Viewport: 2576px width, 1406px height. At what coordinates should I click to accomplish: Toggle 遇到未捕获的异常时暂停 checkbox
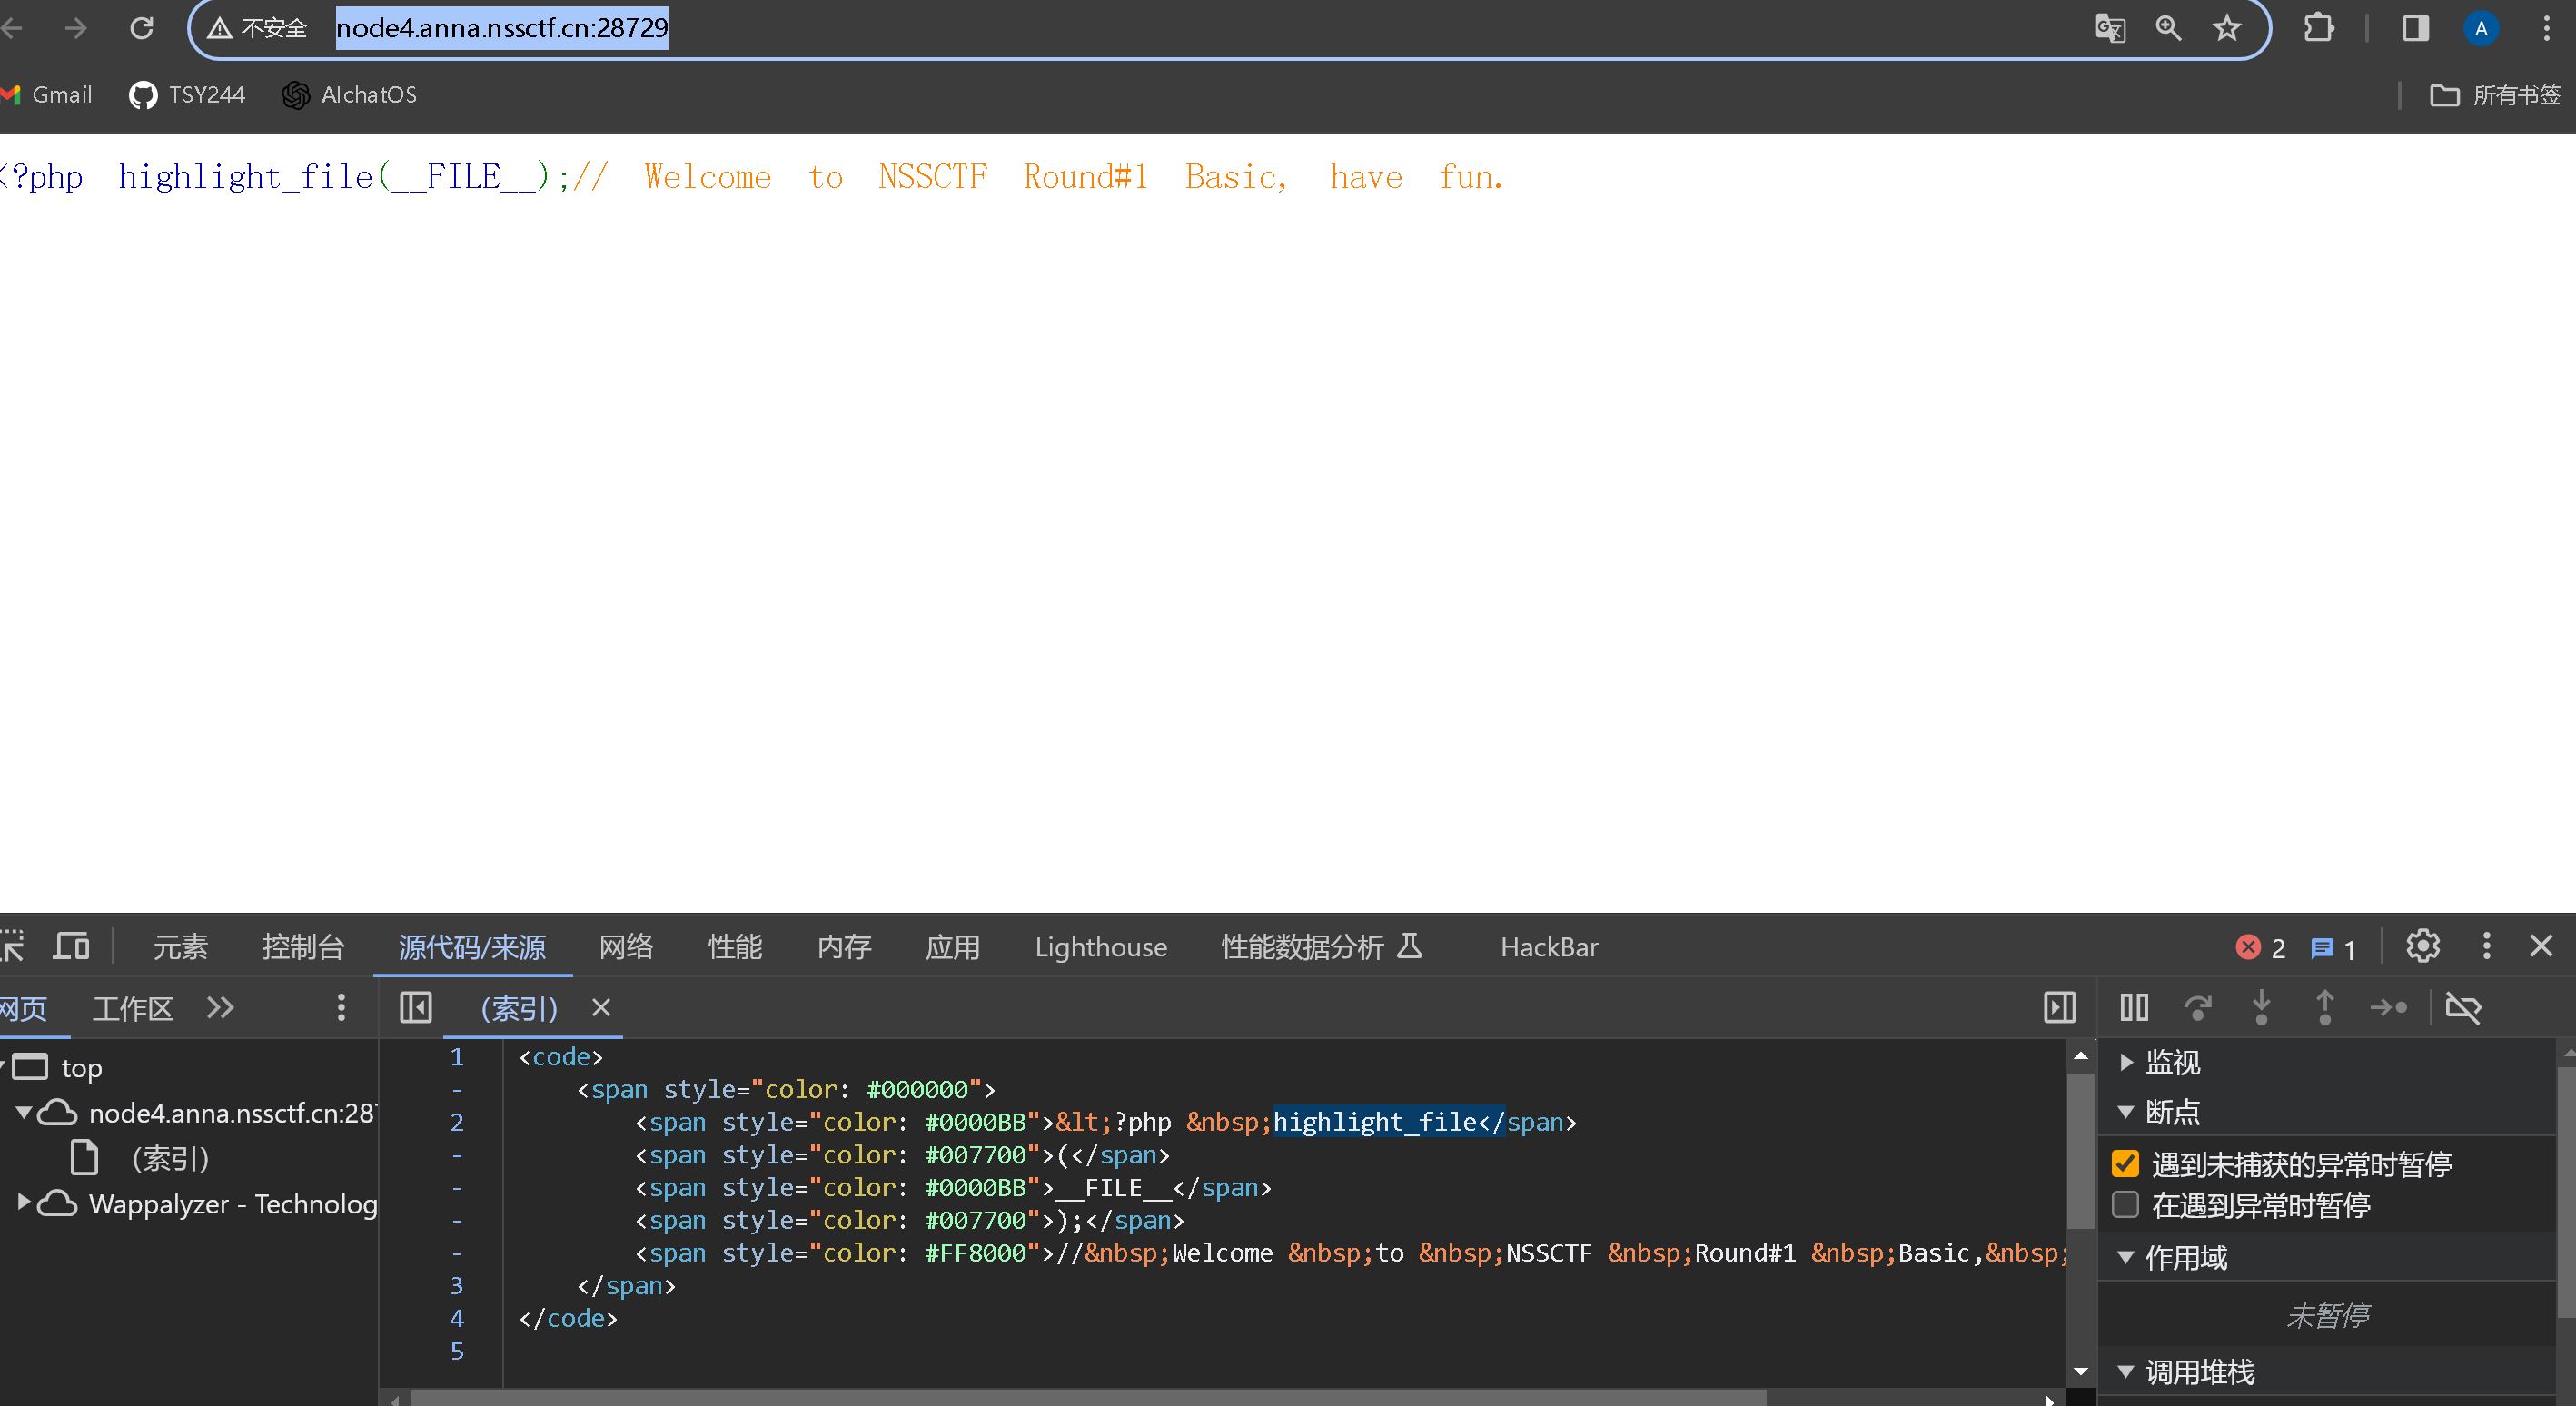click(2125, 1163)
